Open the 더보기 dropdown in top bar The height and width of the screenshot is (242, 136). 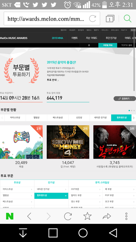(124, 30)
